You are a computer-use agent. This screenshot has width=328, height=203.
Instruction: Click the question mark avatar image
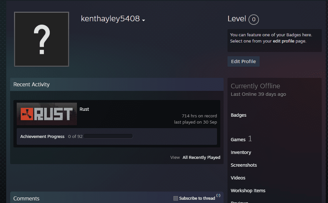[x=41, y=39]
